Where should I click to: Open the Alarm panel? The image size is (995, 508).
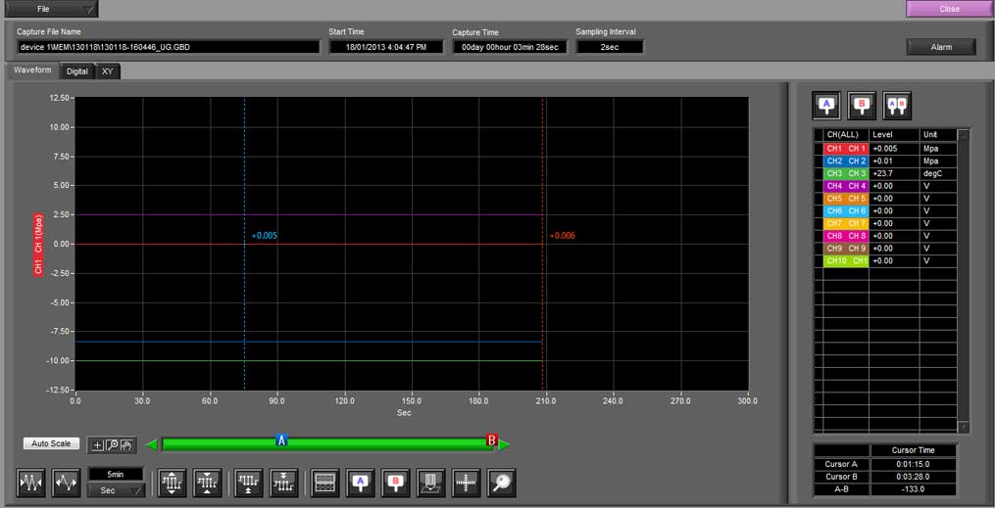941,47
